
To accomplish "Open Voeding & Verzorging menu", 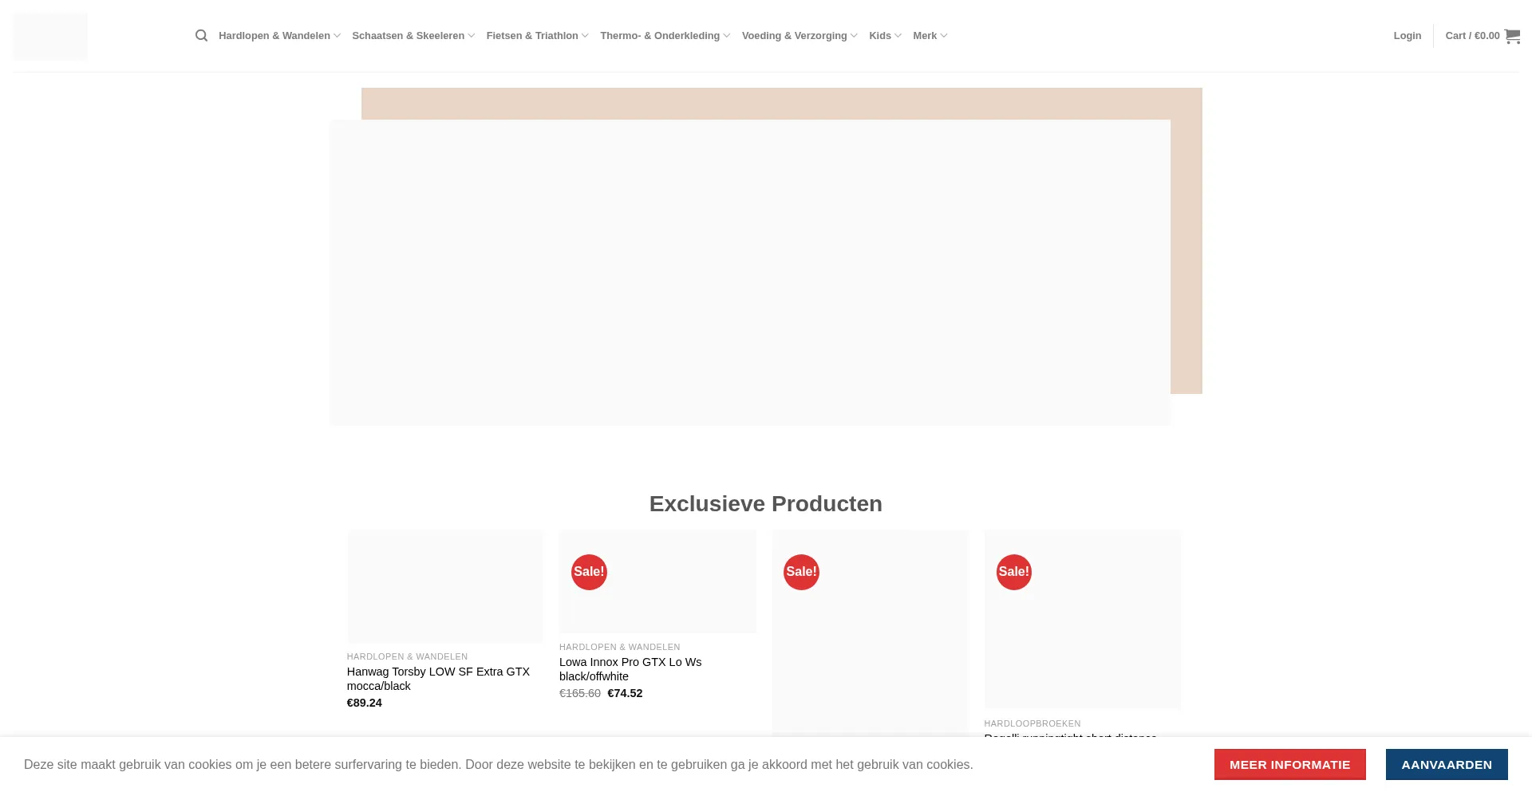I will [799, 36].
